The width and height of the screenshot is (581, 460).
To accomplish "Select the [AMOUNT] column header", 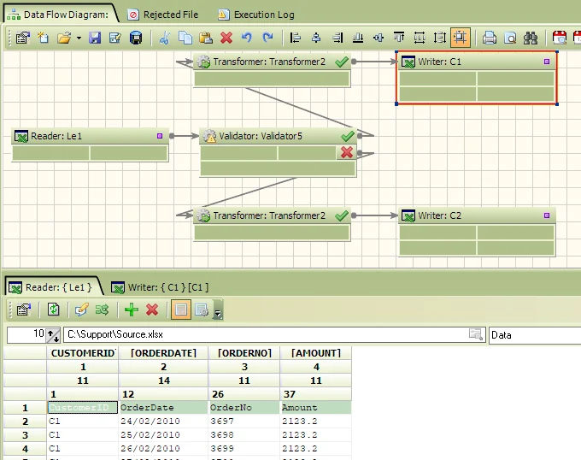I will point(316,353).
